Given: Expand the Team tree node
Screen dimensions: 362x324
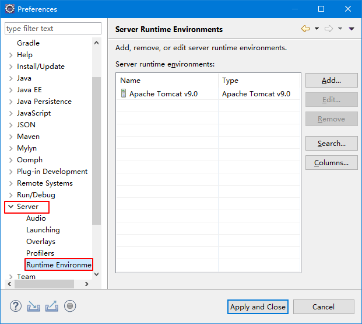Looking at the screenshot, I should click(x=10, y=277).
